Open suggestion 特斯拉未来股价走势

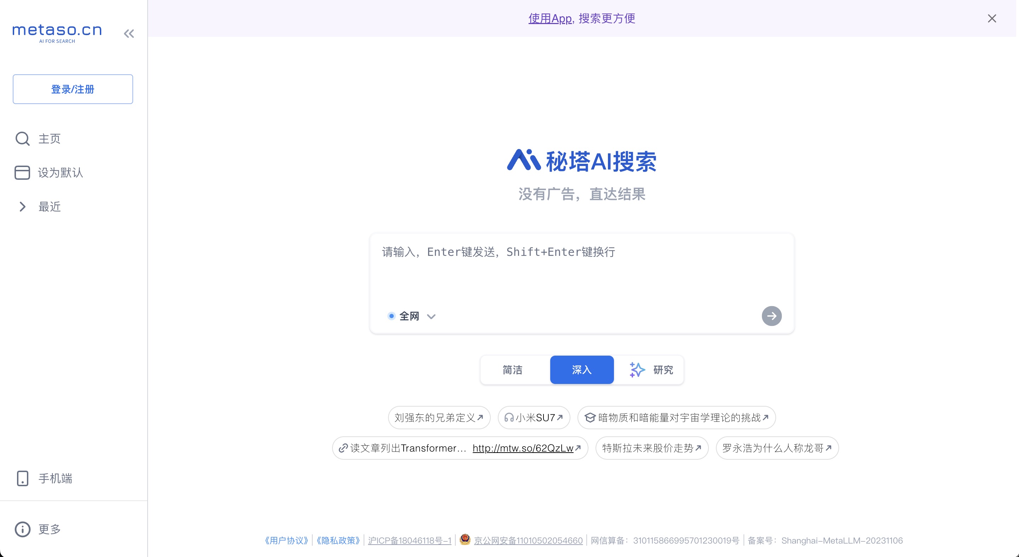click(x=651, y=448)
